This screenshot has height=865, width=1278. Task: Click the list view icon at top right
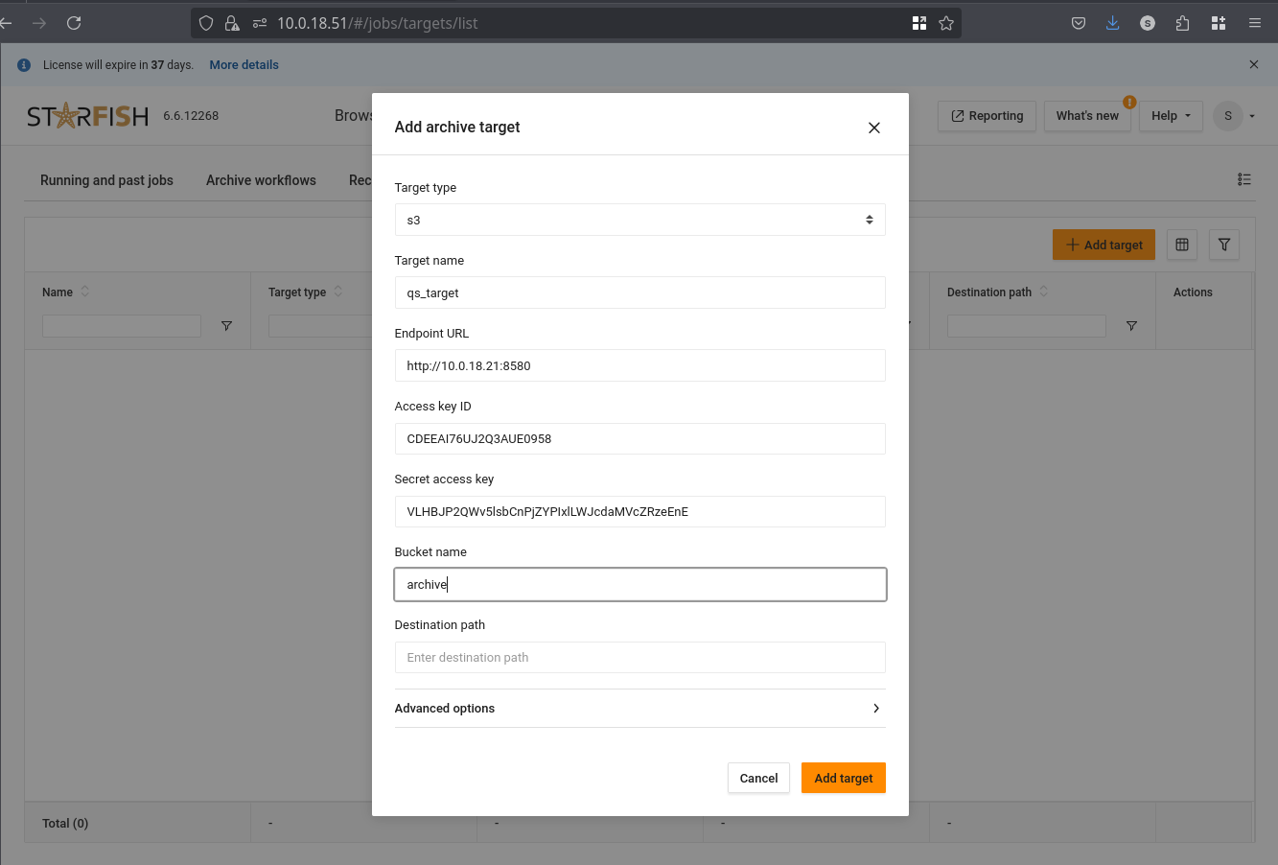click(1243, 179)
